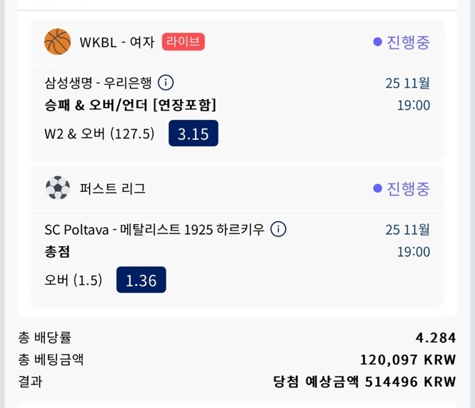
Task: Tap the red 라이브 badge
Action: click(x=184, y=42)
